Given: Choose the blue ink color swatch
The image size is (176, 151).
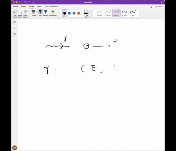Looking at the screenshot, I should tap(69, 13).
